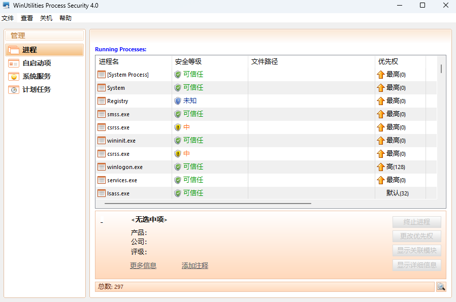Click the magnifier search icon at bottom right
Viewport: 456px width, 302px height.
point(441,287)
